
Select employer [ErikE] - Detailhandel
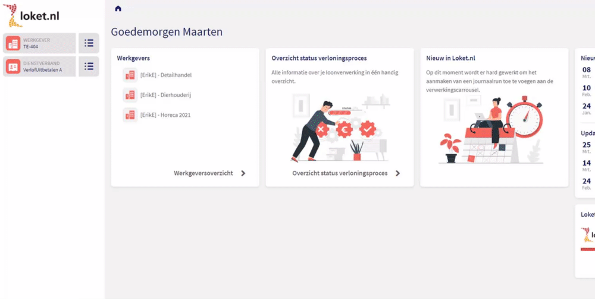point(166,75)
